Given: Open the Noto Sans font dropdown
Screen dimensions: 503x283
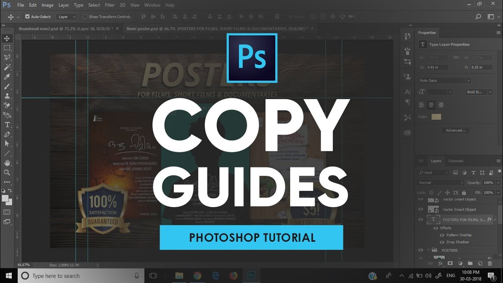Looking at the screenshot, I should point(444,81).
